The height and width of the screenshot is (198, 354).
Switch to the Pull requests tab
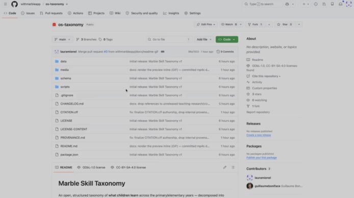pos(51,13)
